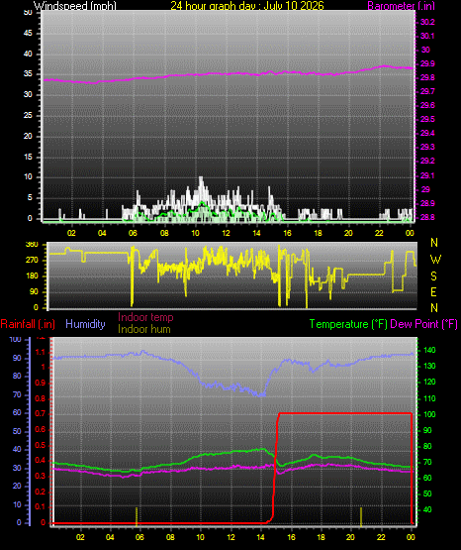The image size is (461, 550).
Task: Click the 29.5 barometer scale value
Action: tap(427, 119)
